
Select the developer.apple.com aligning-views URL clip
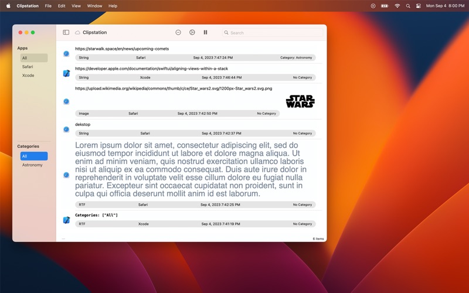(151, 69)
